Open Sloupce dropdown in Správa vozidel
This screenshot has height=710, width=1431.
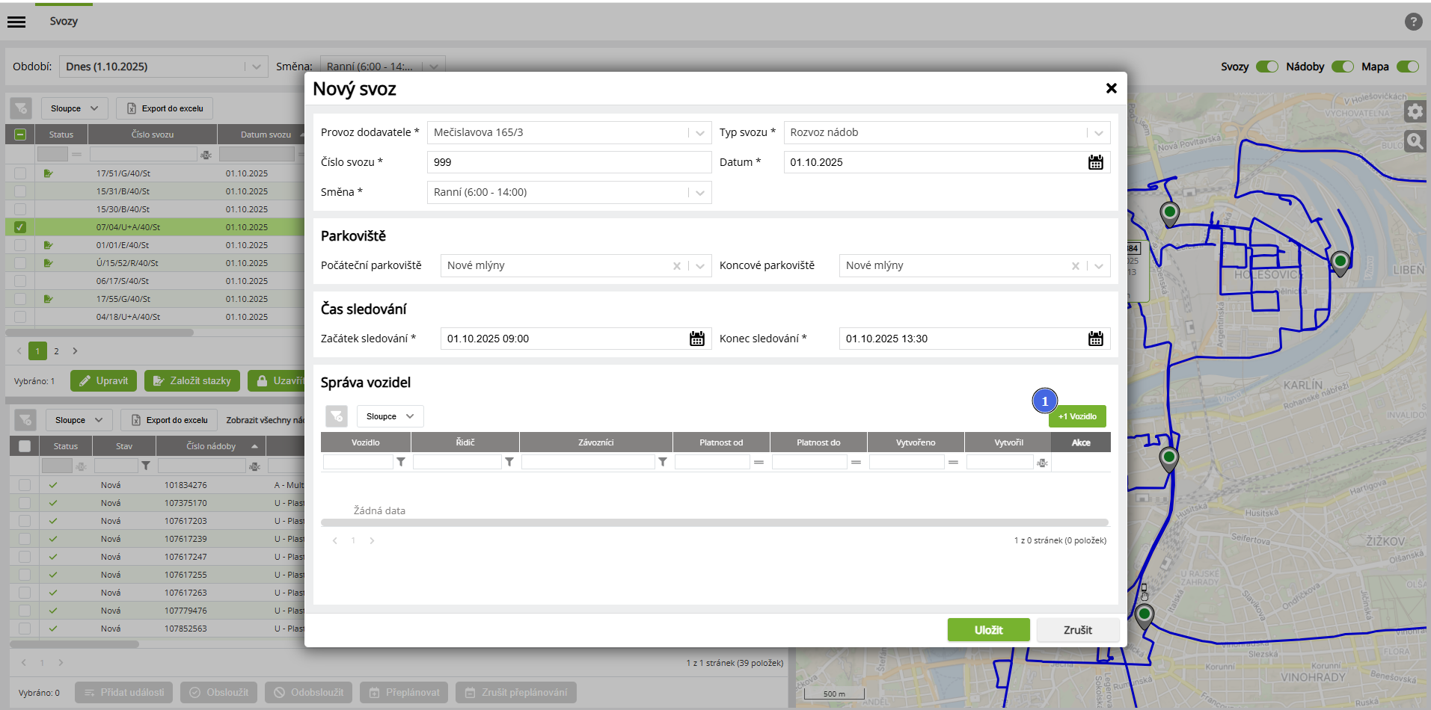tap(390, 416)
